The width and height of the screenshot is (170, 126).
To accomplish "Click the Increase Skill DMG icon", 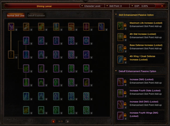I will click(120, 105).
